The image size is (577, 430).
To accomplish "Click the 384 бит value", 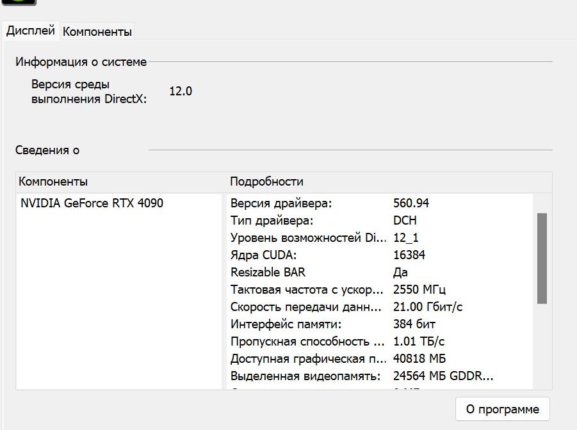I will click(x=414, y=324).
